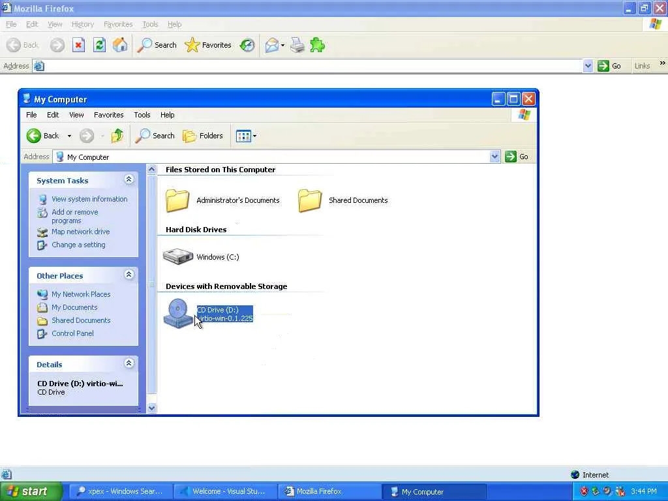Open the browser address bar dropdown
The width and height of the screenshot is (668, 501).
pos(588,66)
